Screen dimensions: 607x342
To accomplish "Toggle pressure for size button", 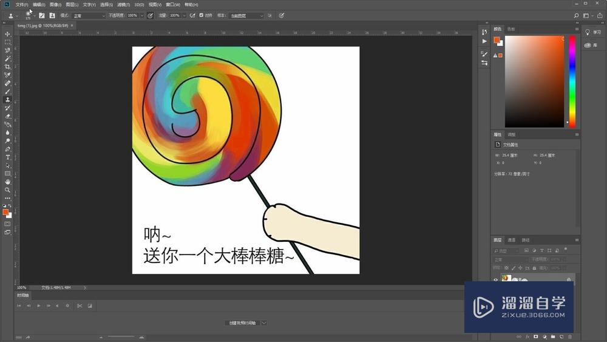I will (282, 16).
